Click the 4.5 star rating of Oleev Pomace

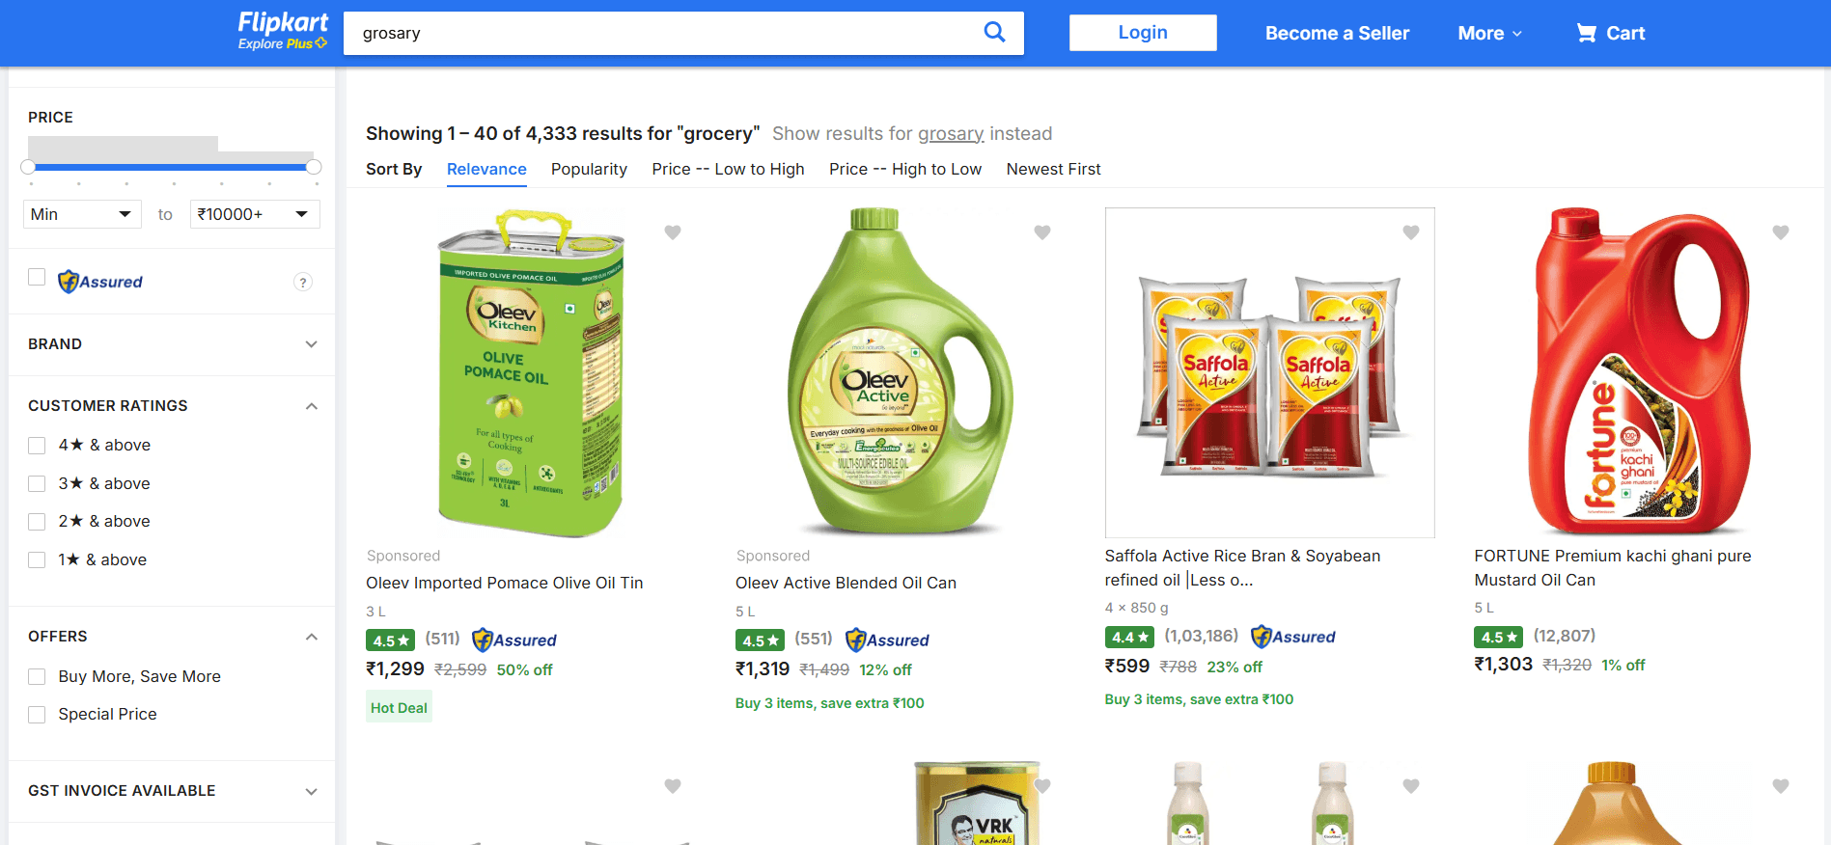coord(391,641)
